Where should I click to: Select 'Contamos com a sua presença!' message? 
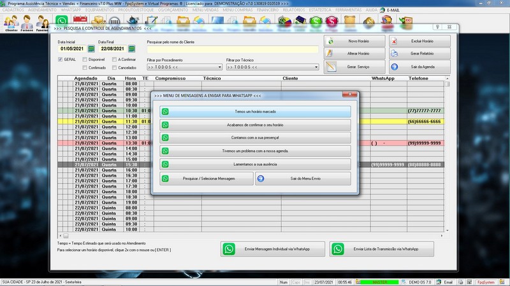pos(255,138)
